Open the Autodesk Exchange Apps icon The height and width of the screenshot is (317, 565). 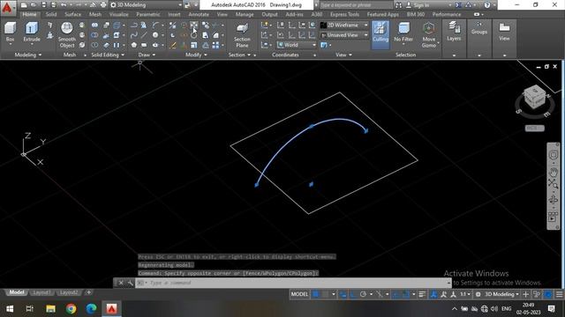(x=458, y=5)
